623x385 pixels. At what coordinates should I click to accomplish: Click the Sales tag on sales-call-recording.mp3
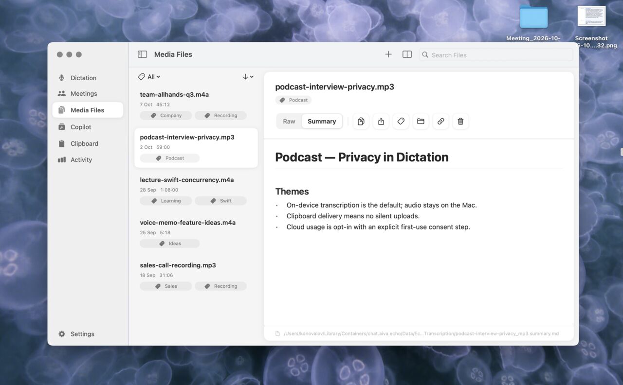[x=166, y=286]
